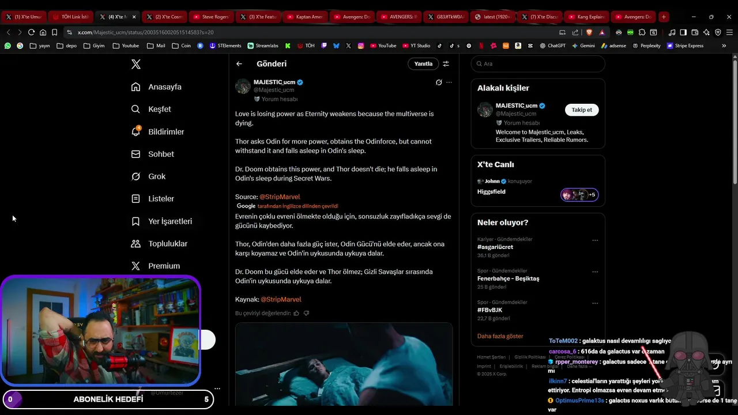Switch to the Steve Rogers tab
Viewport: 738px width, 415px height.
coord(211,17)
